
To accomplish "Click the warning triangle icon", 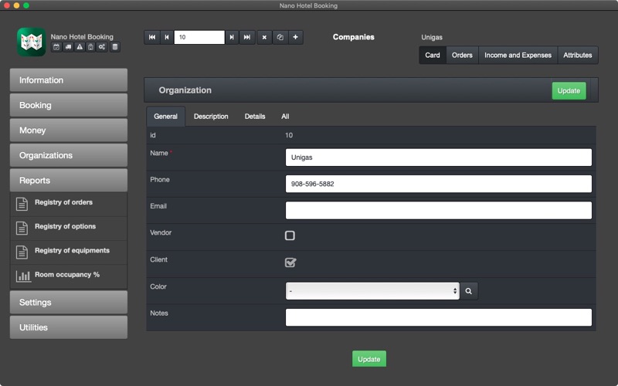I will tap(80, 47).
